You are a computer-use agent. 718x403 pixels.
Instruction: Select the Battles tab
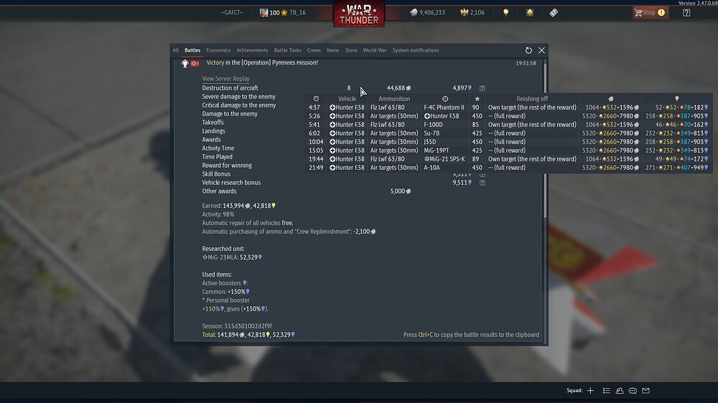click(192, 50)
